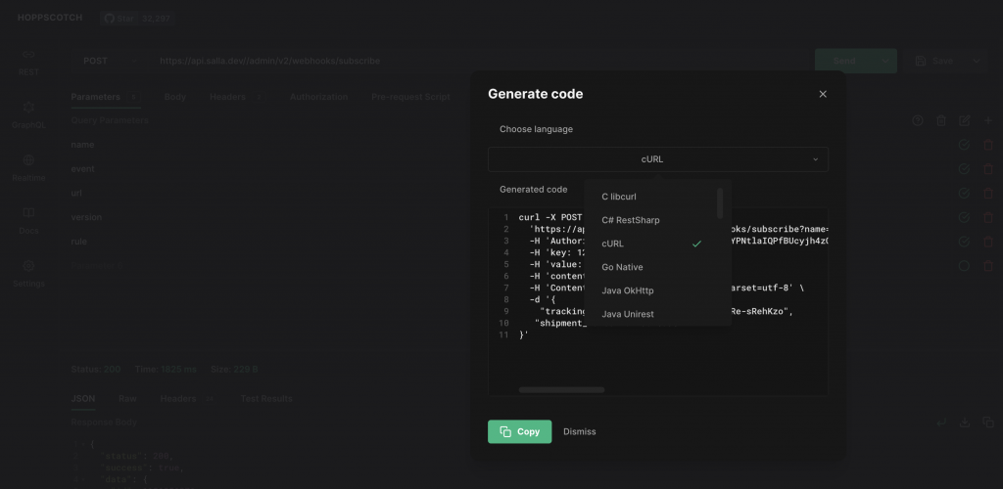Dismiss the Generate code dialog

[x=580, y=431]
